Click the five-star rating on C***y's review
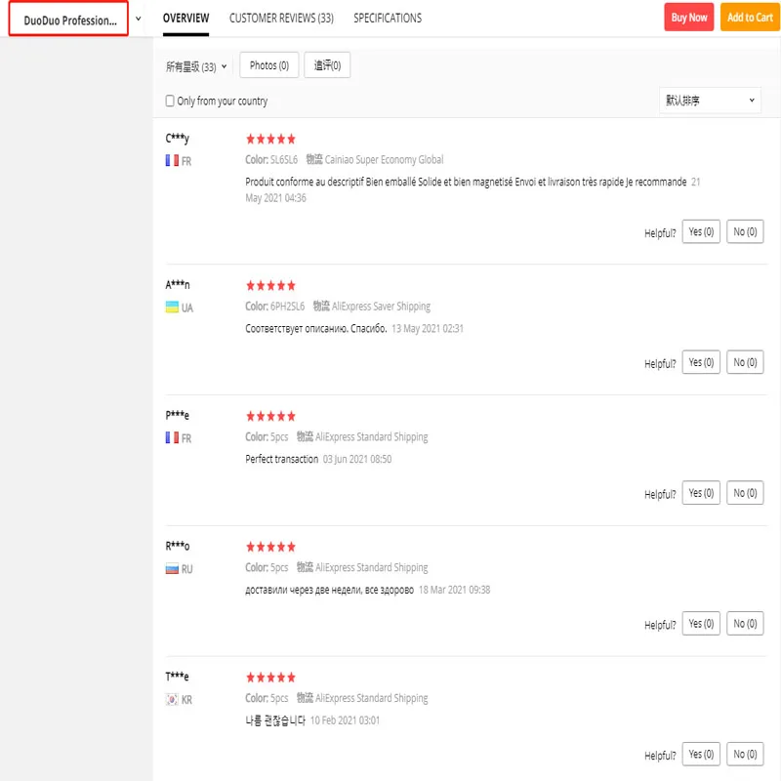This screenshot has height=781, width=781. click(x=270, y=139)
